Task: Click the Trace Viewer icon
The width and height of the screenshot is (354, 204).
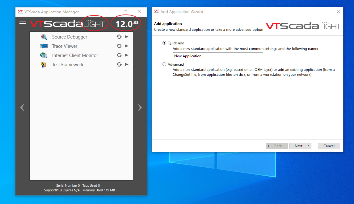Action: [44, 46]
